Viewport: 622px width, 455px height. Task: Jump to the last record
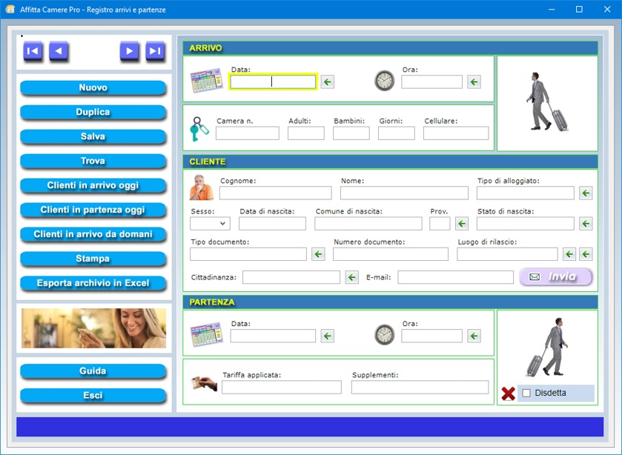pyautogui.click(x=155, y=51)
